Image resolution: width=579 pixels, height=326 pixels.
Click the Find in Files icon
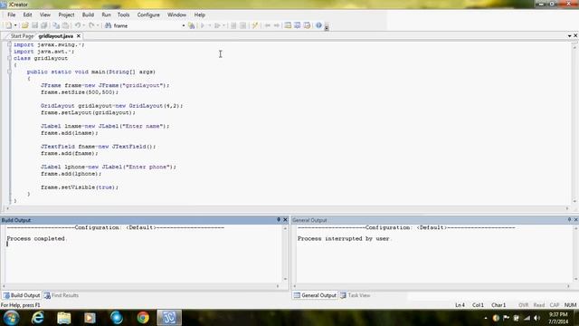(x=191, y=25)
